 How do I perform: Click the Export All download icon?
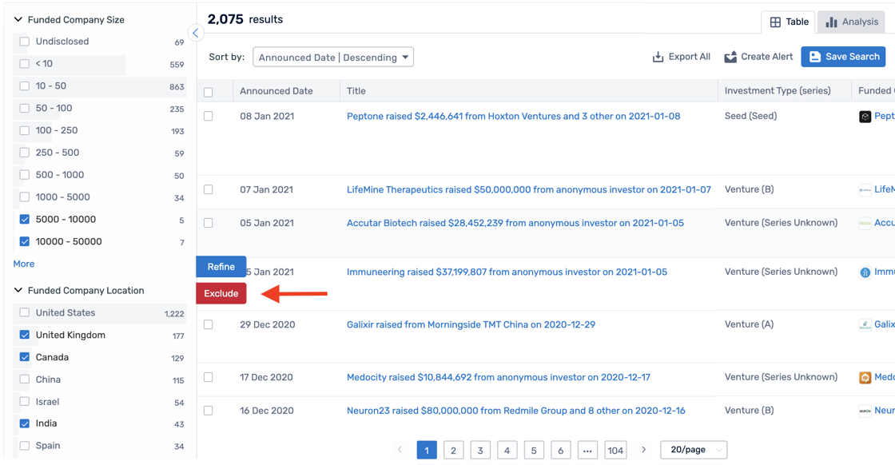click(x=658, y=57)
